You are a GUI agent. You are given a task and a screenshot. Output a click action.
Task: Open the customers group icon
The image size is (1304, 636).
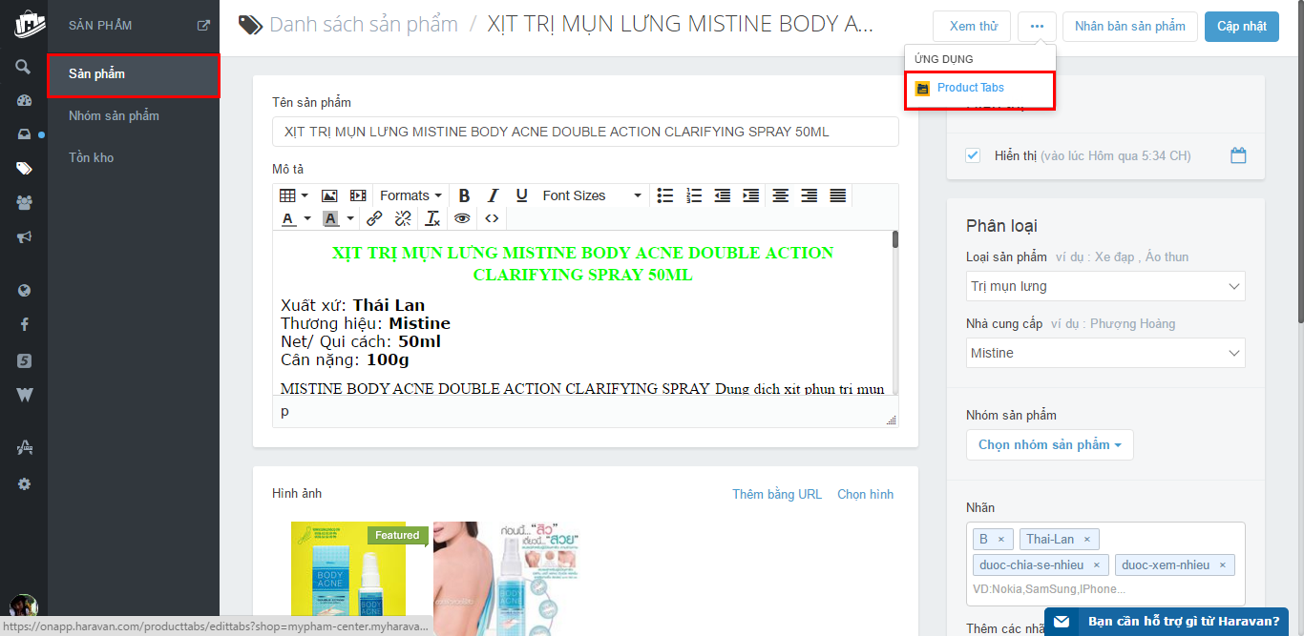[x=24, y=202]
